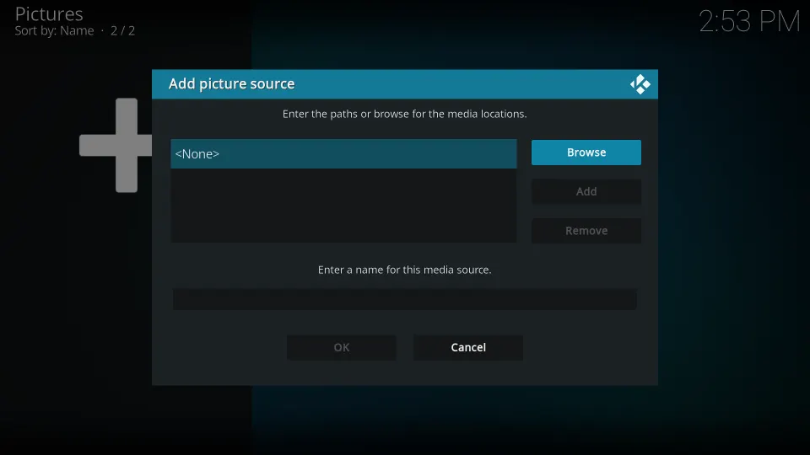Select the <None> path entry
This screenshot has height=455, width=810.
[343, 153]
